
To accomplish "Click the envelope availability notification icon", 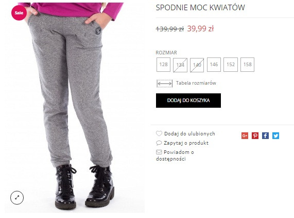I will 159,152.
